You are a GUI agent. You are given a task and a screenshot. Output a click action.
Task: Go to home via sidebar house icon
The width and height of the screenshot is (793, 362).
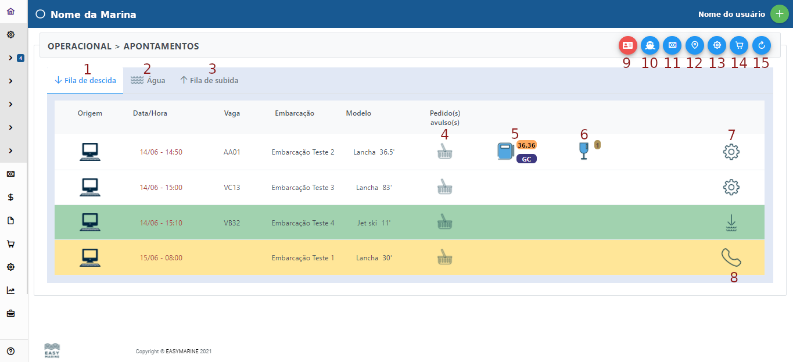pos(11,12)
